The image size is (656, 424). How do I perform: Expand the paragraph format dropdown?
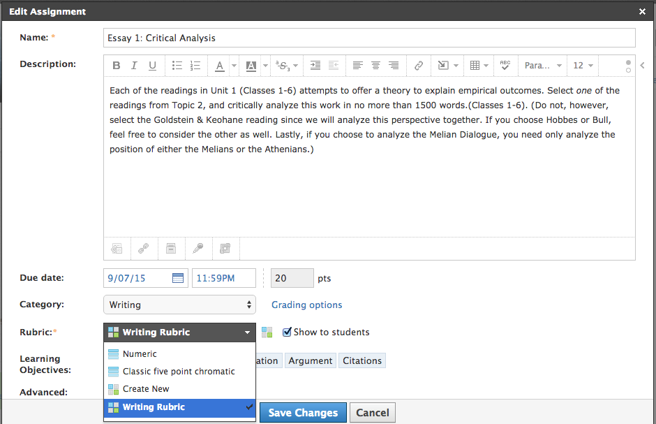[543, 66]
